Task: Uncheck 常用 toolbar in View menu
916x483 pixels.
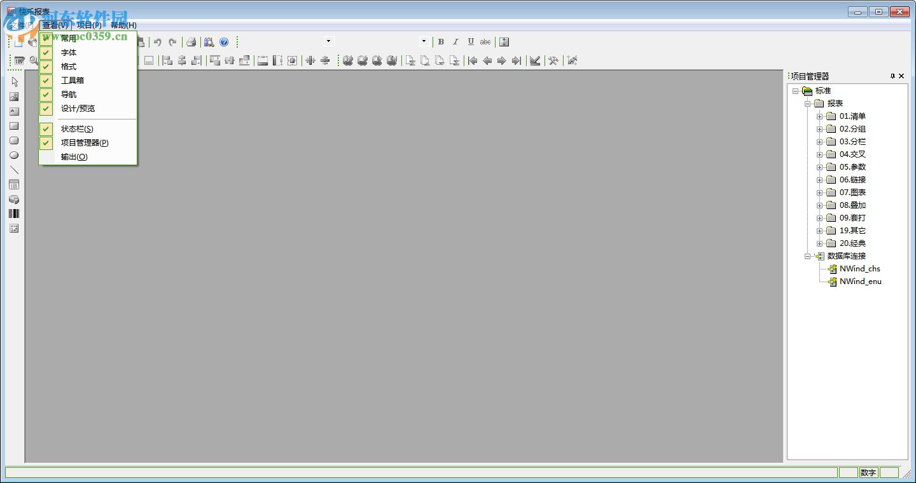Action: tap(88, 38)
